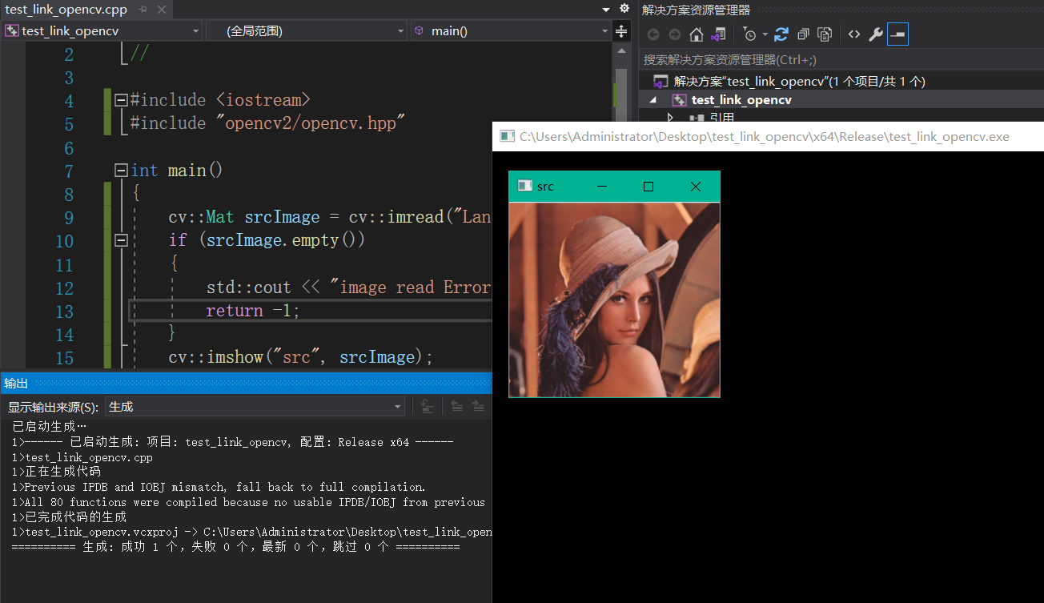Close the src image window
The image size is (1044, 603).
[695, 187]
